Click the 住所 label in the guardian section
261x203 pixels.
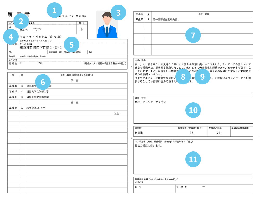click(180, 187)
